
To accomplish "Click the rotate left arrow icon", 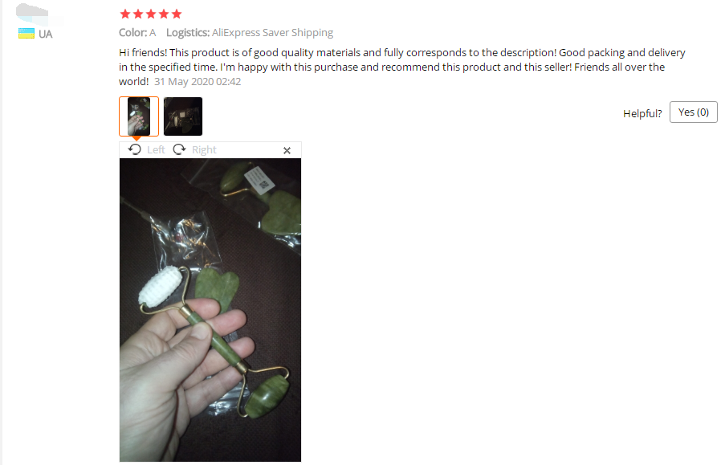I will coord(135,149).
